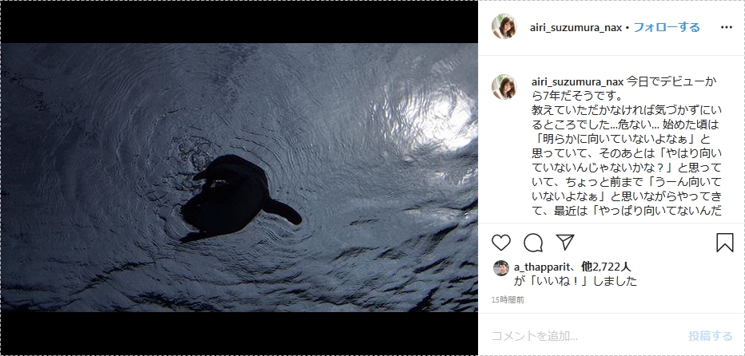Image resolution: width=745 pixels, height=356 pixels.
Task: Follow the account with フォローする
Action: click(667, 27)
